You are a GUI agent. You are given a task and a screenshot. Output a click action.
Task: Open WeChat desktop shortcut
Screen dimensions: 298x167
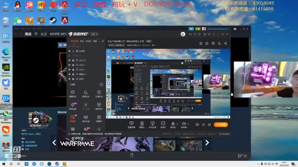point(18,20)
